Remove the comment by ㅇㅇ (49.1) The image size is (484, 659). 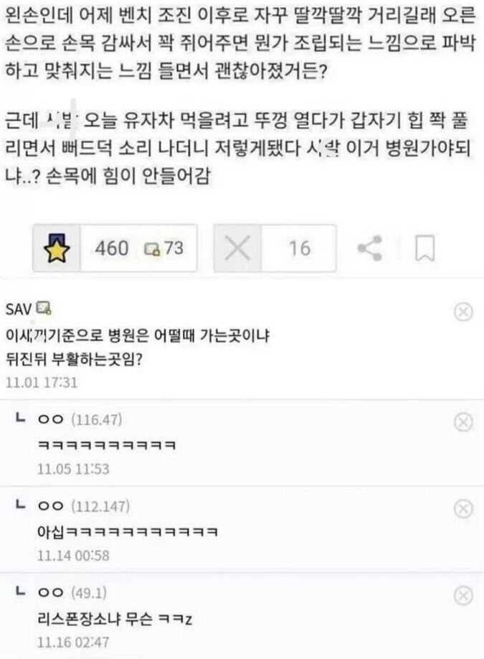463,596
